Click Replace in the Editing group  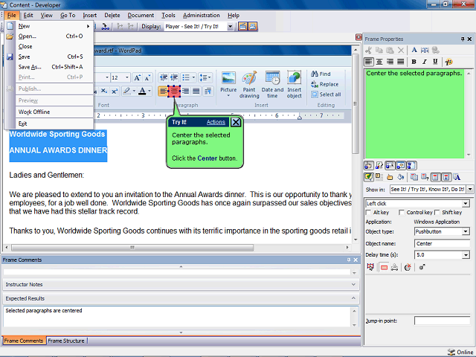[325, 84]
